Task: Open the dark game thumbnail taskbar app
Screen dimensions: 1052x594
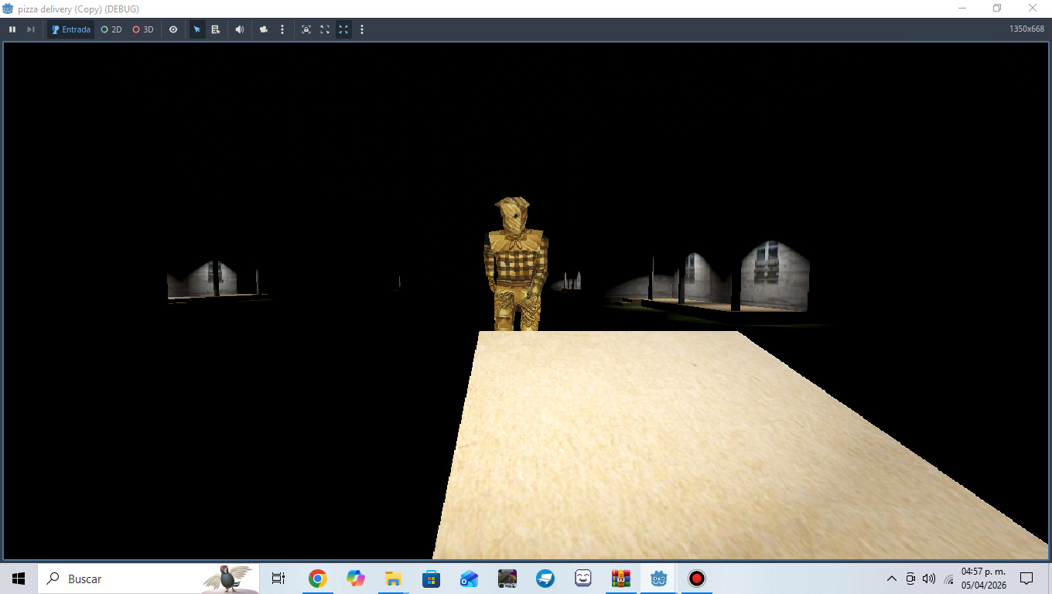Action: pos(507,579)
